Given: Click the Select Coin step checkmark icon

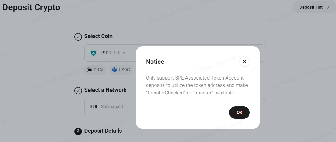Looking at the screenshot, I should (78, 37).
